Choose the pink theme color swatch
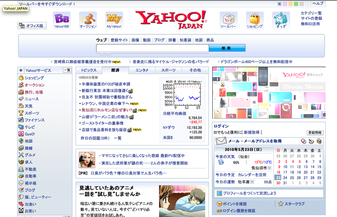 point(285,4)
